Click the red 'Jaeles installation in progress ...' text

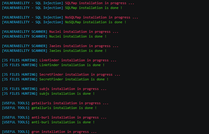(x=84, y=46)
